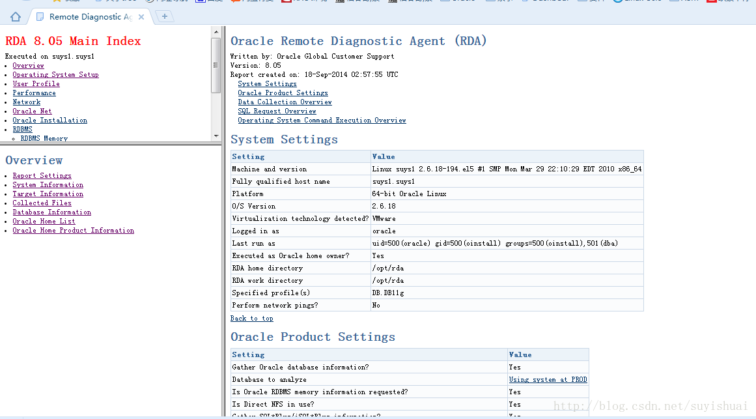Open SQL Request Overview link

[x=277, y=111]
